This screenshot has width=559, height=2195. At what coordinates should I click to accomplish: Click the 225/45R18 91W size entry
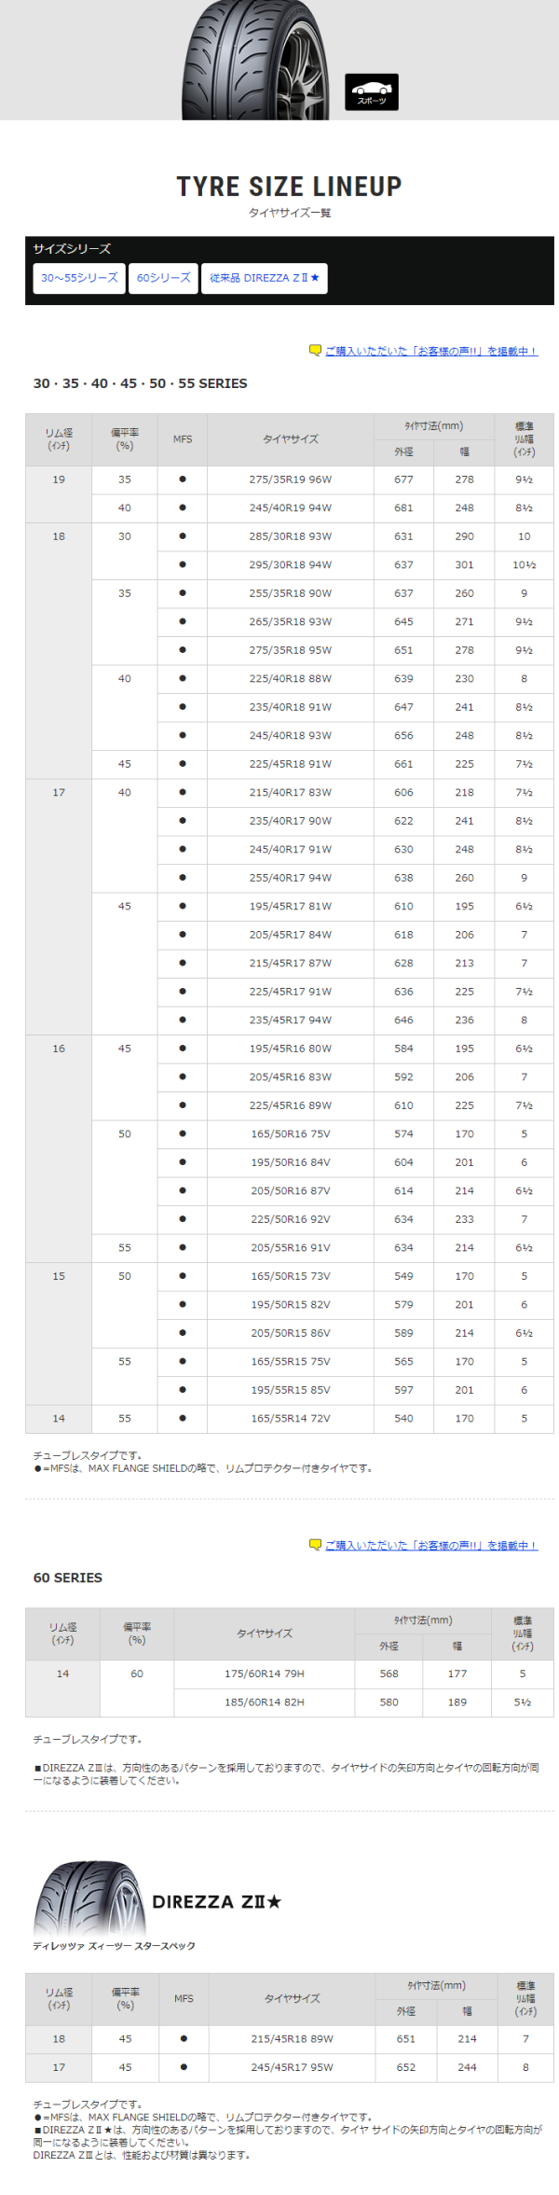pyautogui.click(x=290, y=764)
